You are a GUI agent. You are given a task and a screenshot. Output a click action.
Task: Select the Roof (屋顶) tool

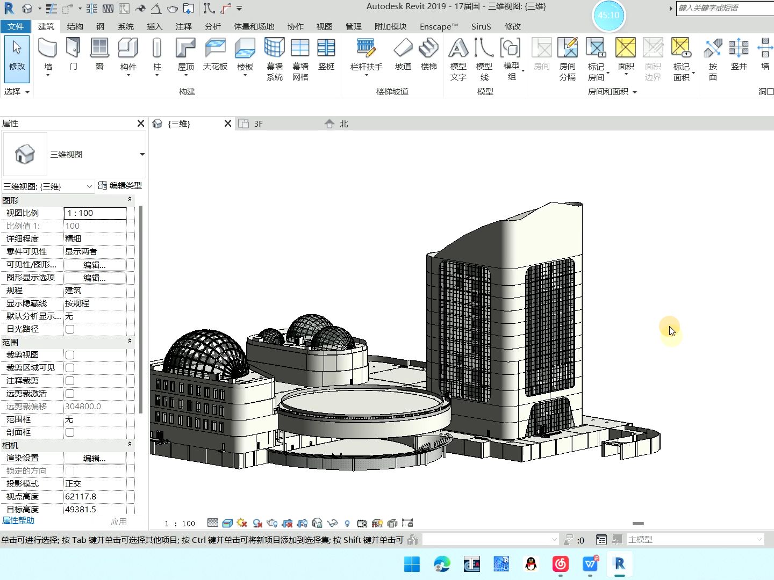point(186,57)
